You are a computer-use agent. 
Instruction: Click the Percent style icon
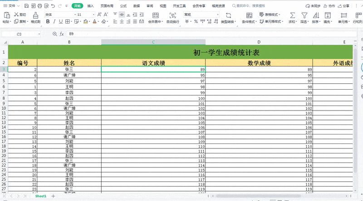click(x=196, y=21)
